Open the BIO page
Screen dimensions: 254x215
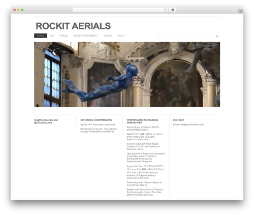tap(52, 36)
